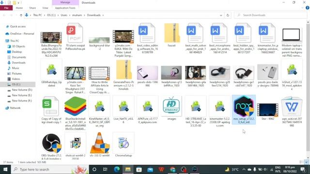
Task: Select kinemaster_for_pc document
Action: tap(268, 39)
